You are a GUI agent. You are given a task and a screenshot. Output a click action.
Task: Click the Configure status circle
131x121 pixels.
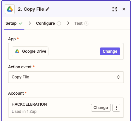[59, 23]
